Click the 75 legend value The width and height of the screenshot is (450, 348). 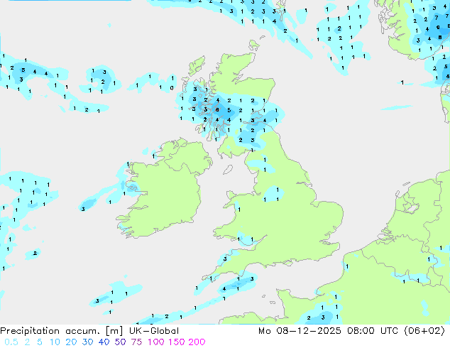136,342
